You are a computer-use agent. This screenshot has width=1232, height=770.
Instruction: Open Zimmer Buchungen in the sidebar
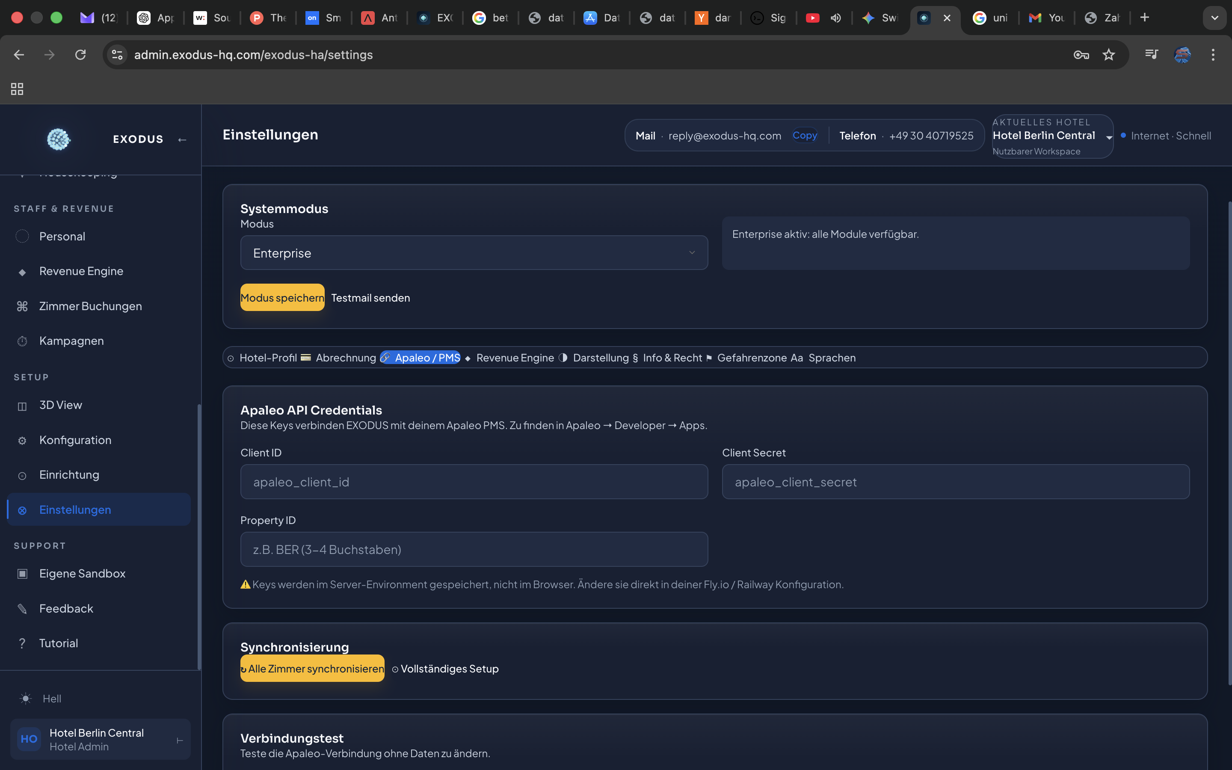[x=99, y=306]
